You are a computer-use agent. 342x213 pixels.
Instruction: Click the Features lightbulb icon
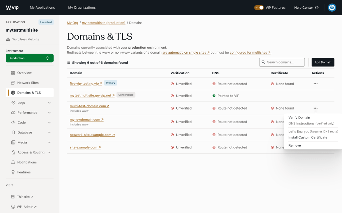pyautogui.click(x=13, y=172)
